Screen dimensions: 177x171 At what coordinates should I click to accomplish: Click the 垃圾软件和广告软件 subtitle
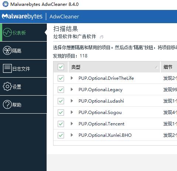point(74,36)
